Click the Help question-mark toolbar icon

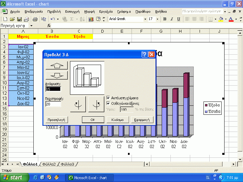pyautogui.click(x=98, y=19)
